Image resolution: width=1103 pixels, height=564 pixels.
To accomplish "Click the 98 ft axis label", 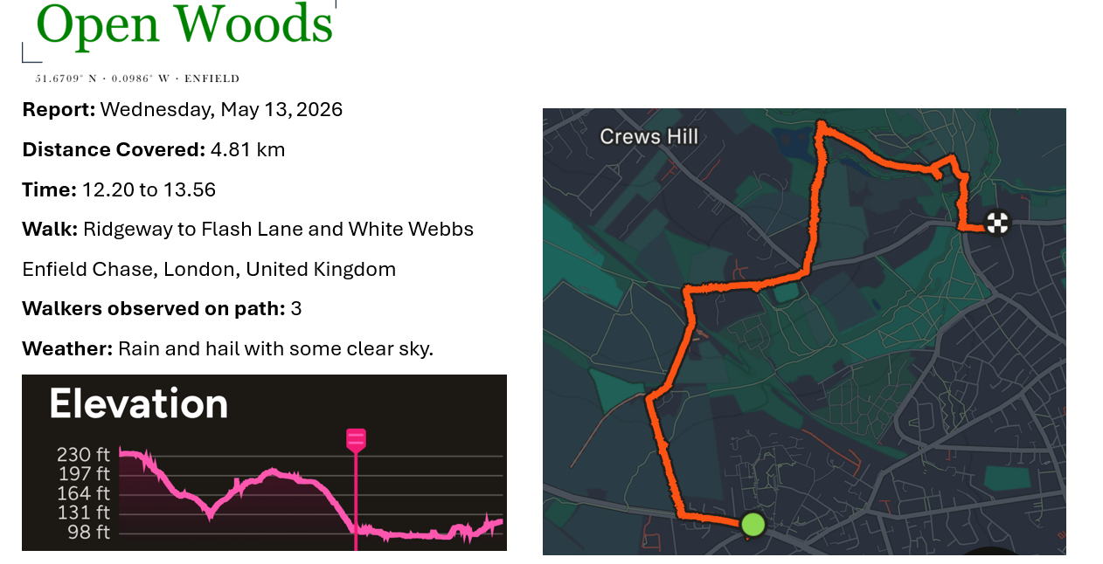I will 89,532.
